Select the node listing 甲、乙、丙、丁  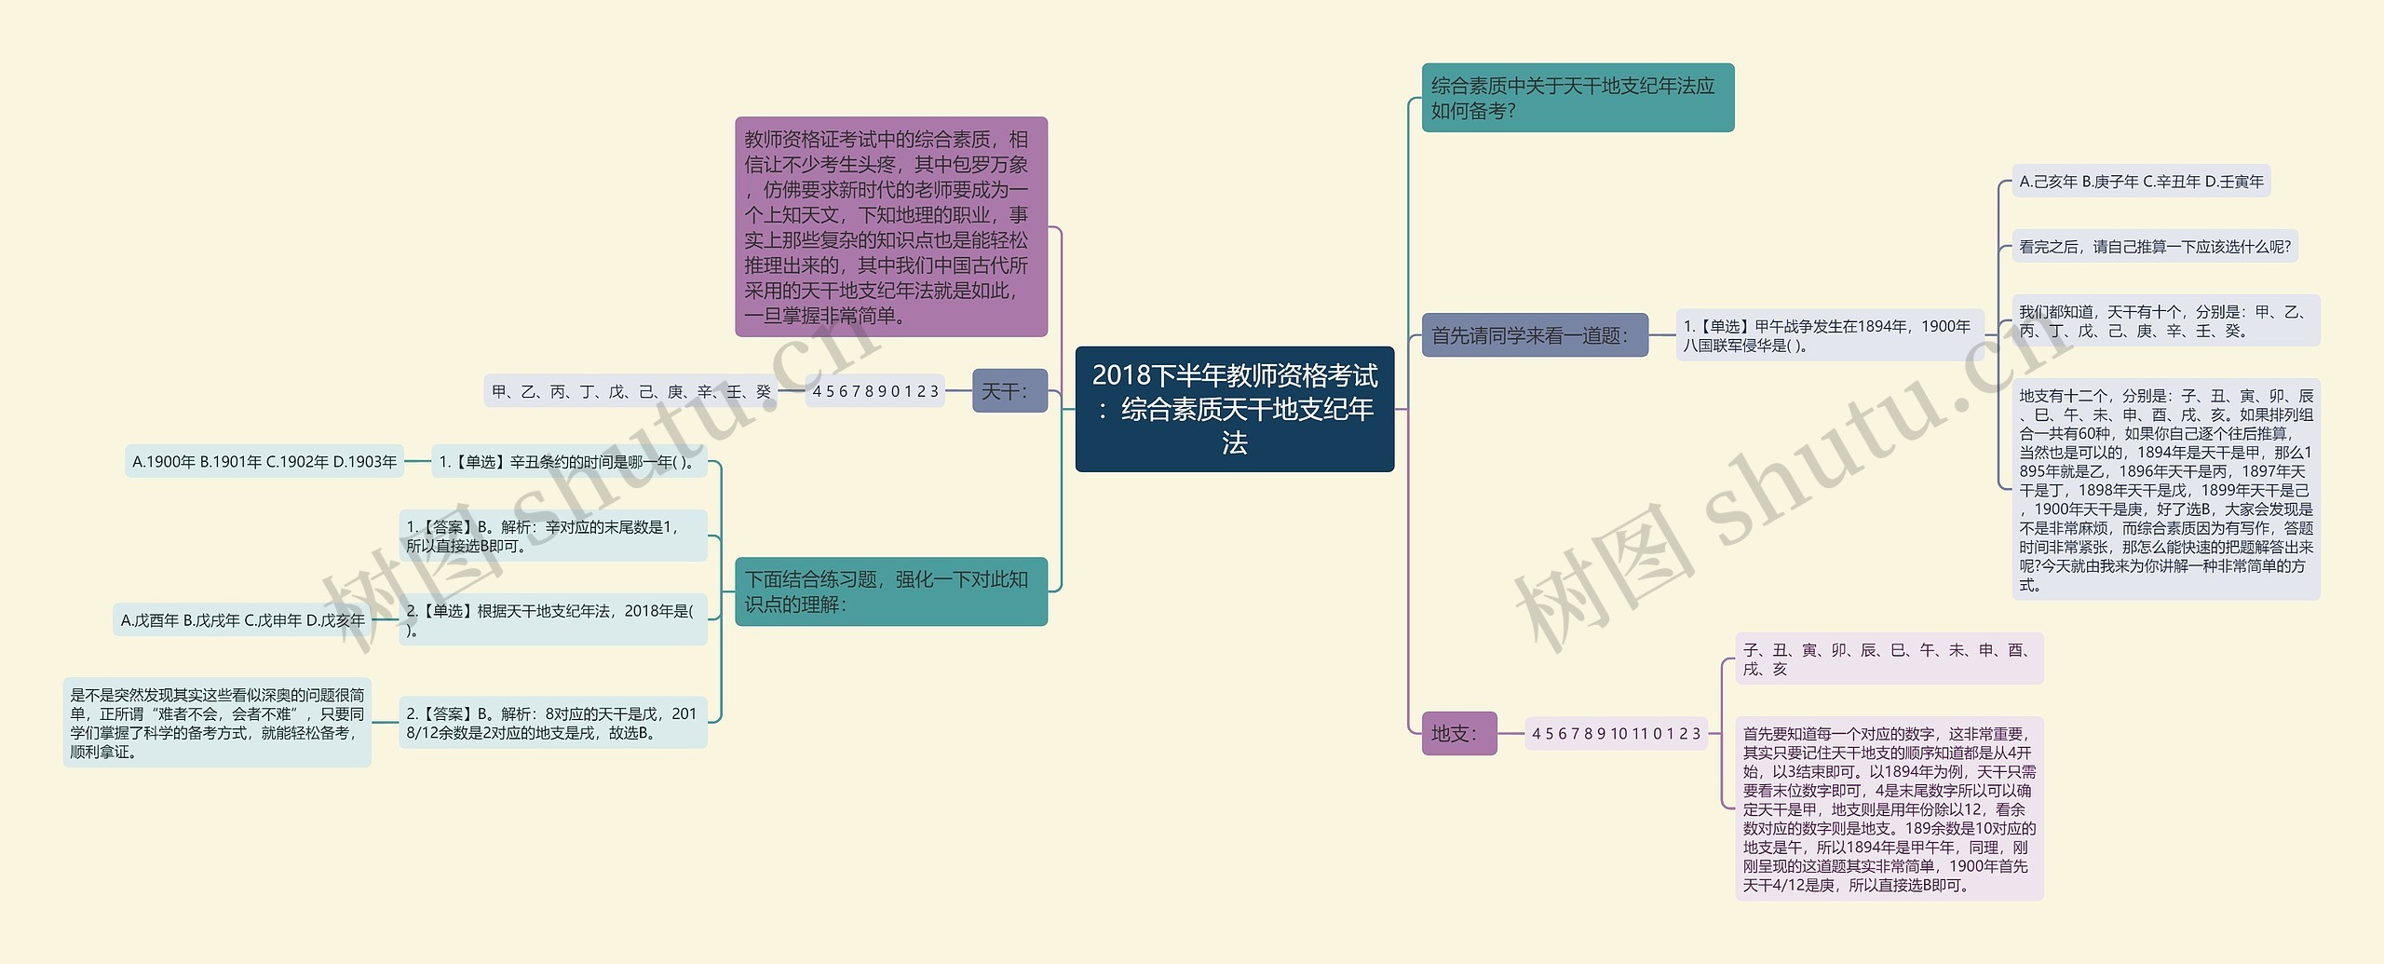point(631,391)
